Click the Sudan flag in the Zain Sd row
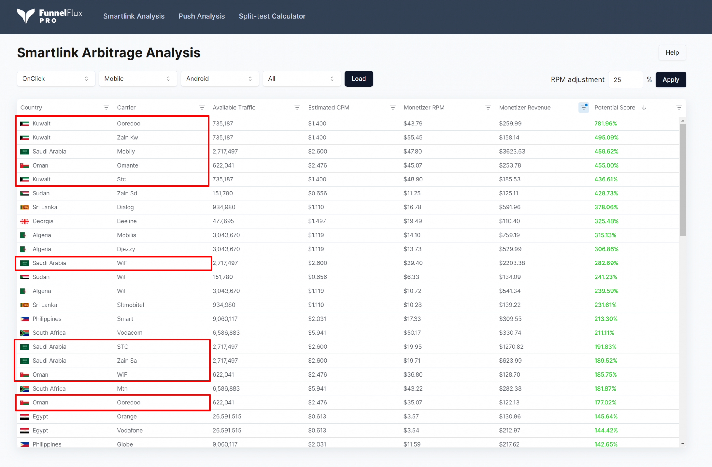 pos(25,193)
